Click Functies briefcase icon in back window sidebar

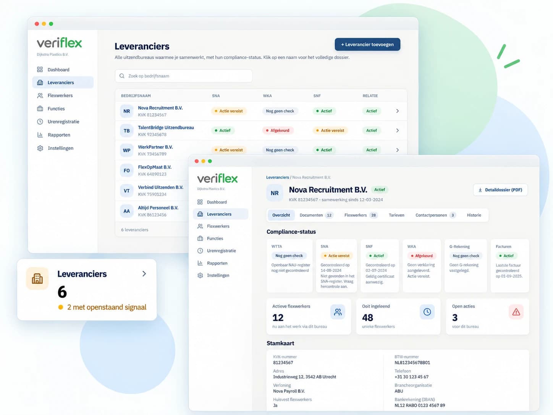[x=40, y=109]
